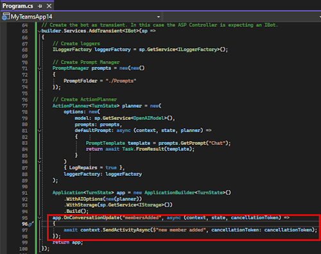Click the OpenAIModel type on line 79
The image size is (321, 254).
(150, 118)
